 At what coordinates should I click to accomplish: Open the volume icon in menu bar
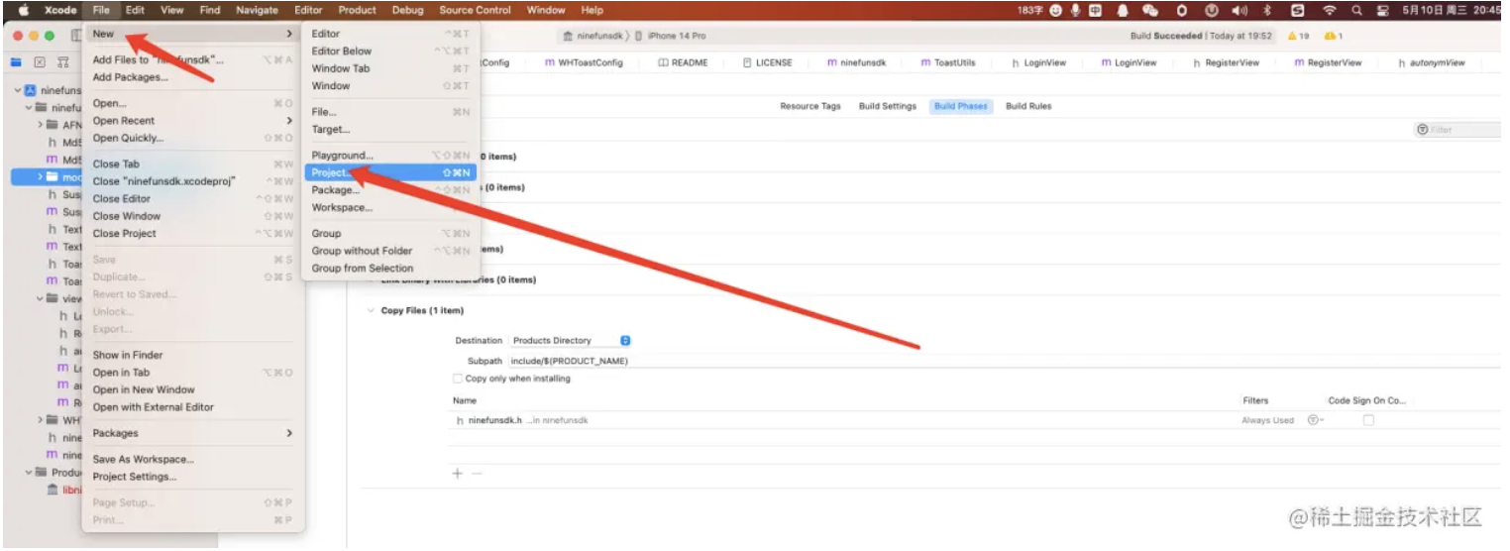1240,10
